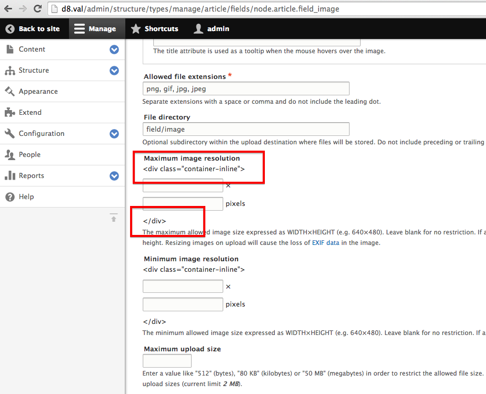Screen dimensions: 486x394
Task: Expand the Configuration submenu
Action: [x=114, y=134]
